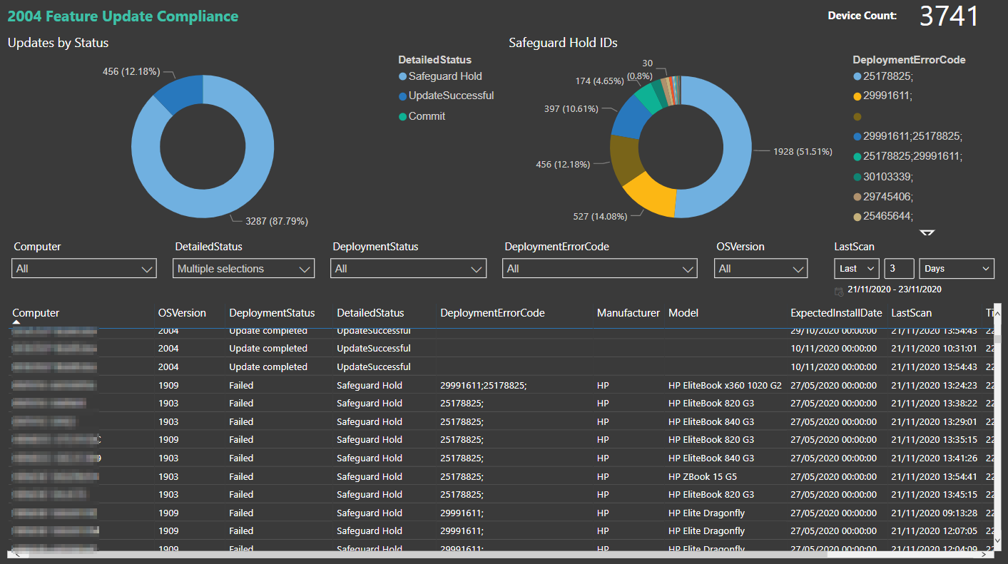
Task: Open DetailedStatus dropdown showing Multiple selections
Action: pyautogui.click(x=243, y=269)
